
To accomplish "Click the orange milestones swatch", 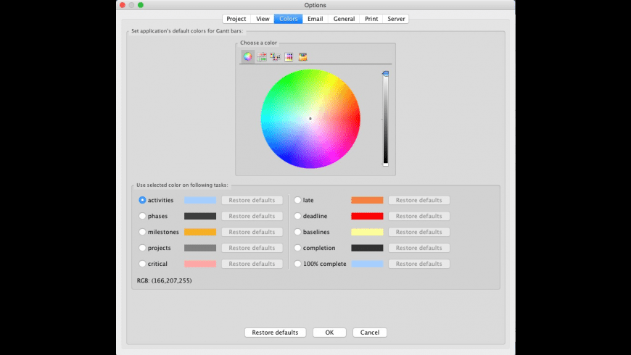I will (x=200, y=232).
